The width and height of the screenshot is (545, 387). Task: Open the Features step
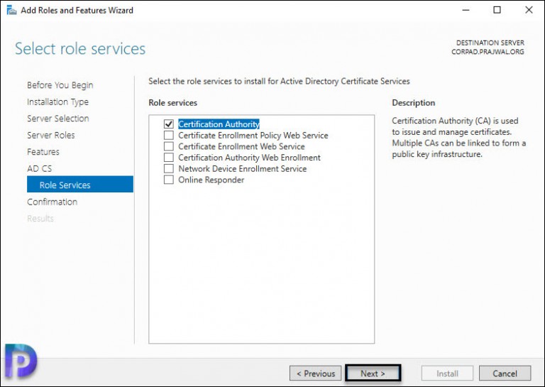[x=43, y=151]
